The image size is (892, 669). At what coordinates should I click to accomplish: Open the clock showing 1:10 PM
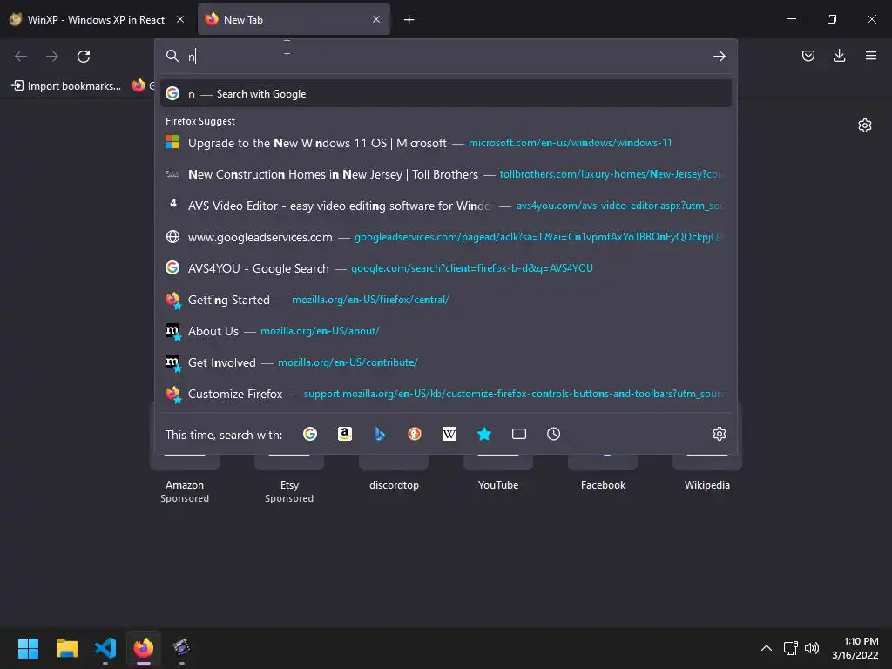tap(855, 648)
